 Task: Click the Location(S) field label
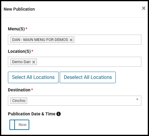[19, 51]
